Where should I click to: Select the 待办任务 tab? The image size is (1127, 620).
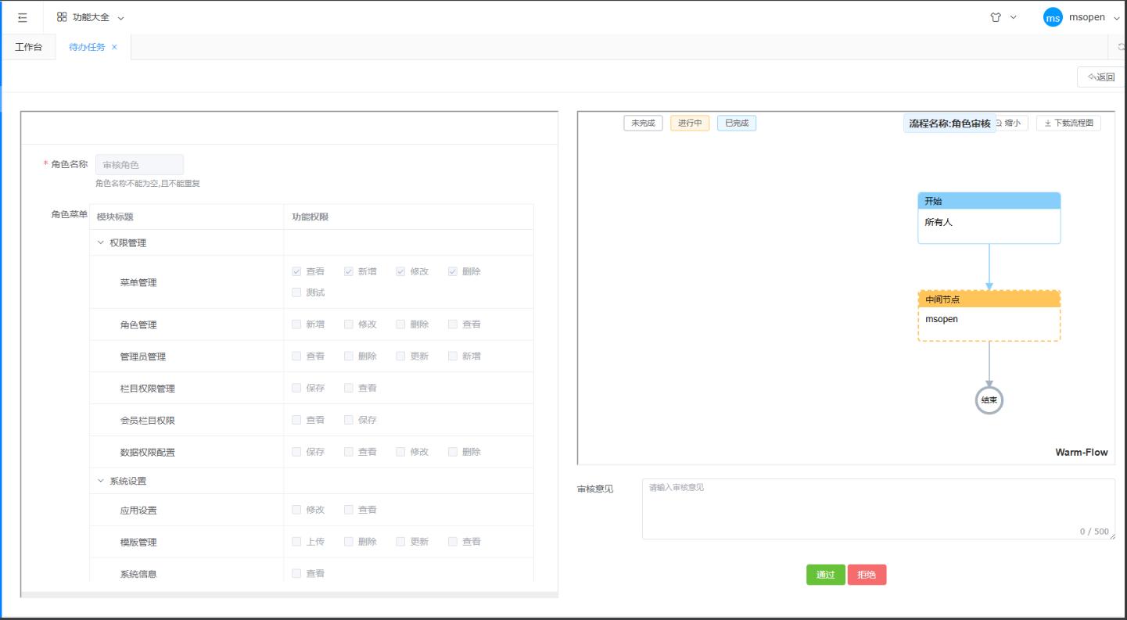pyautogui.click(x=86, y=47)
